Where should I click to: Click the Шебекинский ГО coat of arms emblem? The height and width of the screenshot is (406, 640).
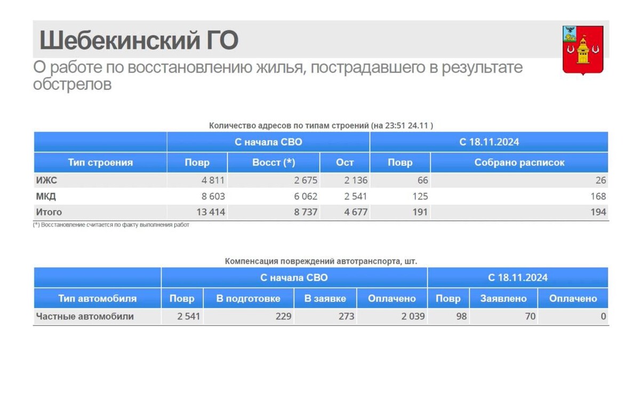point(582,50)
